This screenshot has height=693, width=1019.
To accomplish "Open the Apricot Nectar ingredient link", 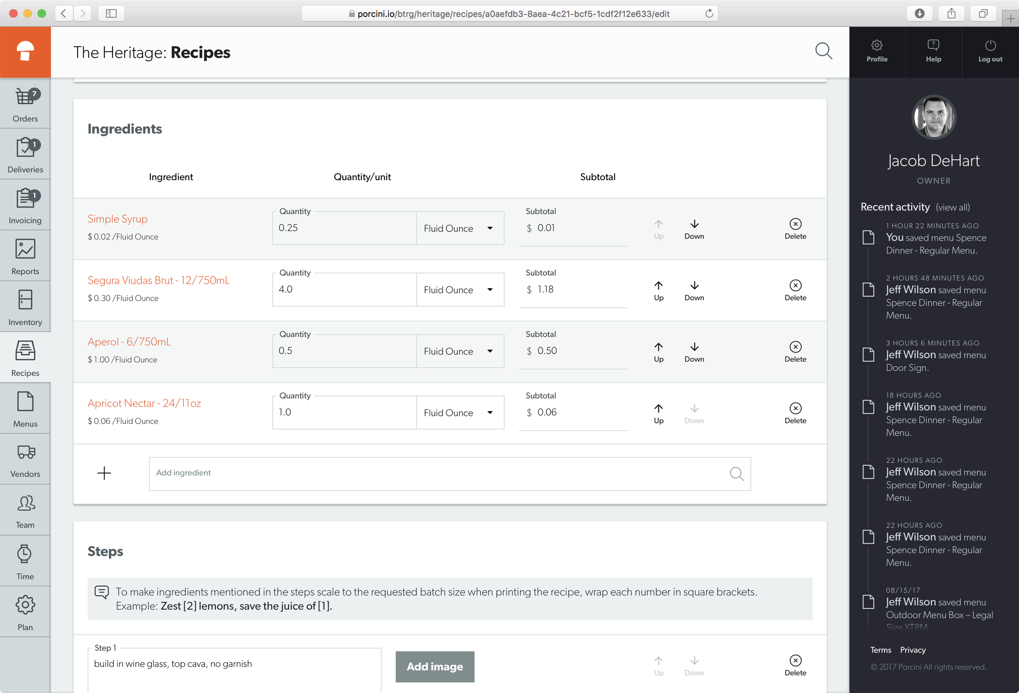I will [144, 403].
